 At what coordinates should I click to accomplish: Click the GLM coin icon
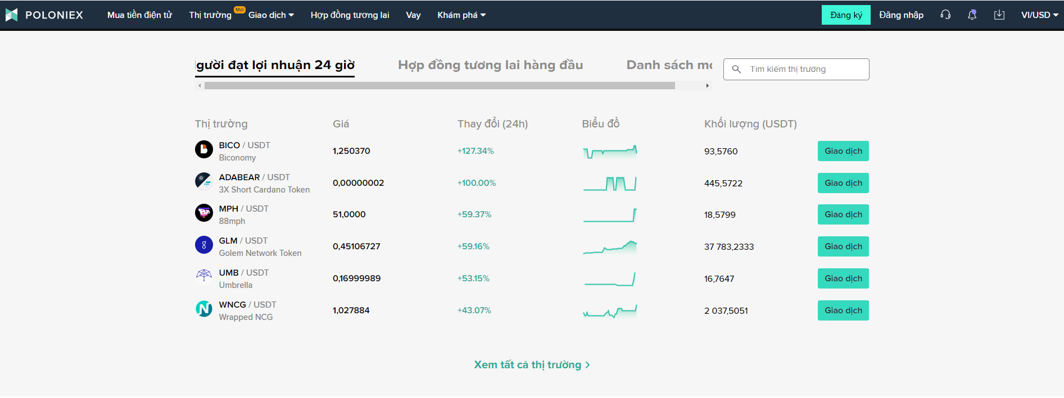pyautogui.click(x=203, y=245)
